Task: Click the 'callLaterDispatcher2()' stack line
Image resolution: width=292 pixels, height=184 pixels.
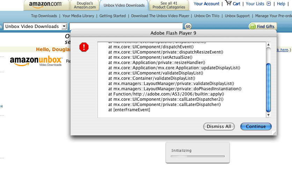Action: click(x=166, y=99)
